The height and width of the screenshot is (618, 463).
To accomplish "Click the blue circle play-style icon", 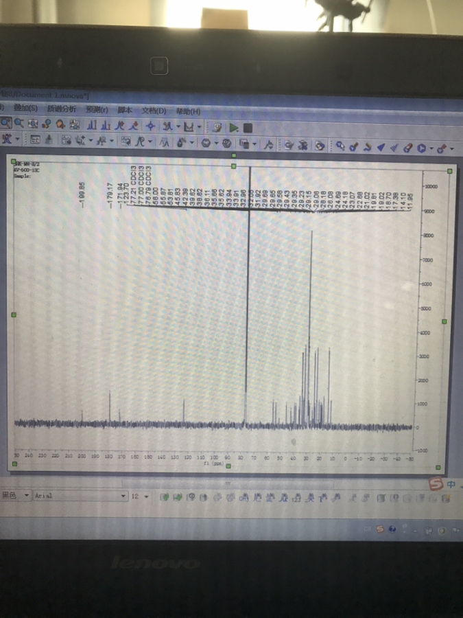I will 422,148.
